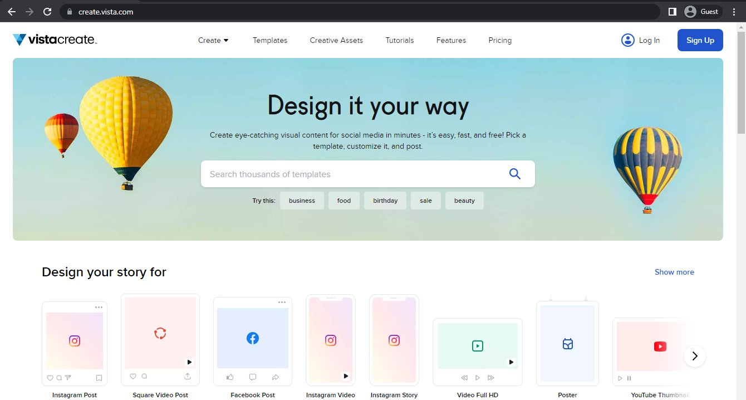746x400 pixels.
Task: Click the Instagram logo in Instagram Post card
Action: (x=75, y=340)
